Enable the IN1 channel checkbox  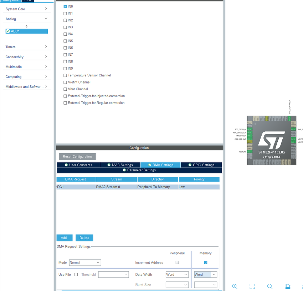[65, 14]
